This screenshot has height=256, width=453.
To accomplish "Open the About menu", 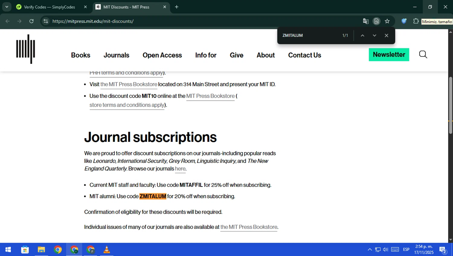I will click(x=266, y=55).
